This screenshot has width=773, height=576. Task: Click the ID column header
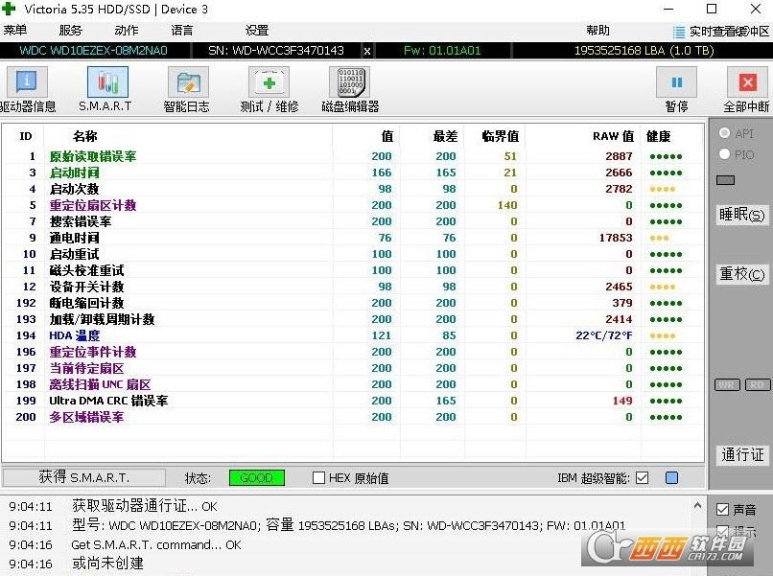click(26, 136)
